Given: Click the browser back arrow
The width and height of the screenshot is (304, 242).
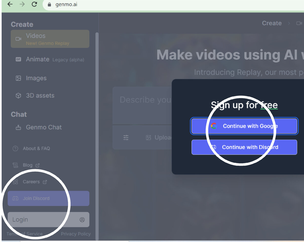Looking at the screenshot, I should pyautogui.click(x=10, y=4).
